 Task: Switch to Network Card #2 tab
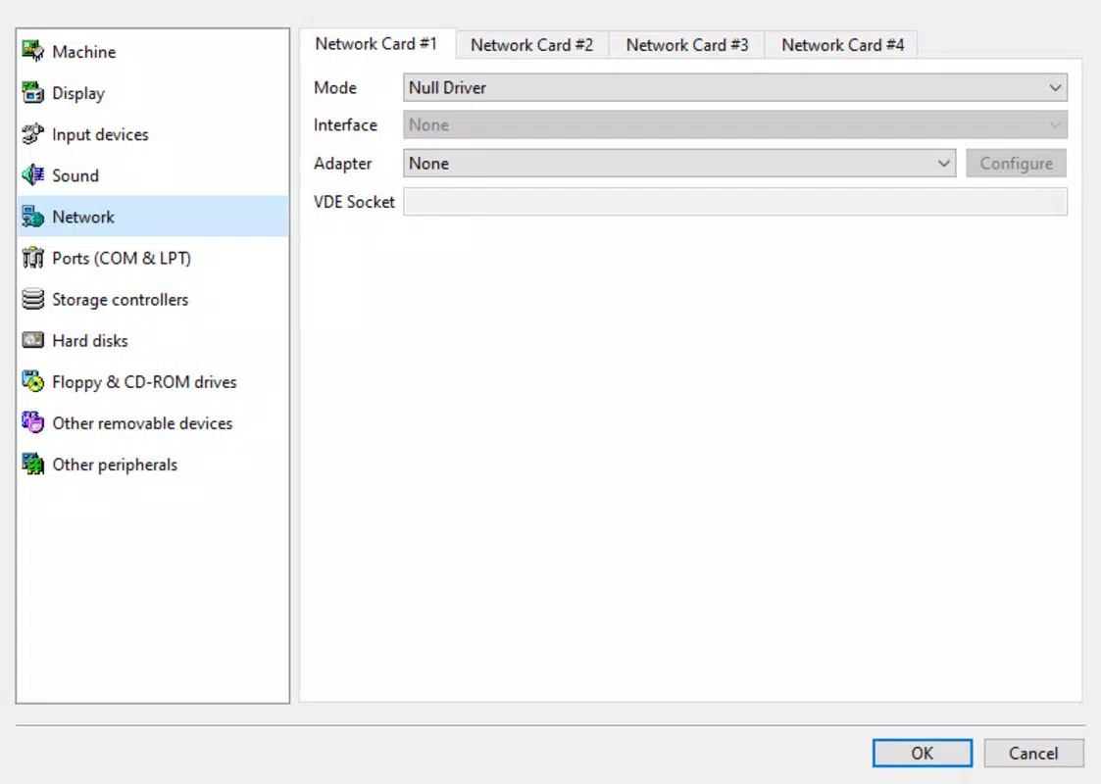(532, 45)
